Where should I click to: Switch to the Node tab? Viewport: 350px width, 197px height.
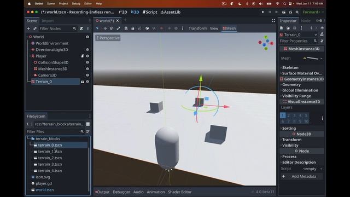tap(306, 21)
